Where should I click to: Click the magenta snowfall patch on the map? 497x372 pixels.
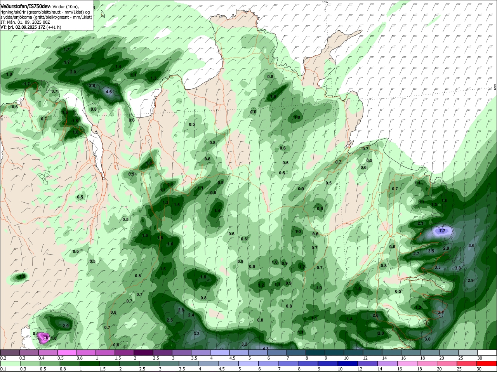coord(44,338)
